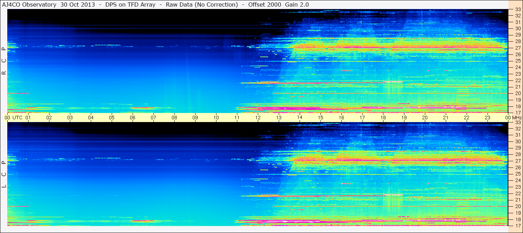Click 'Offset 2000' in the title

coord(265,5)
